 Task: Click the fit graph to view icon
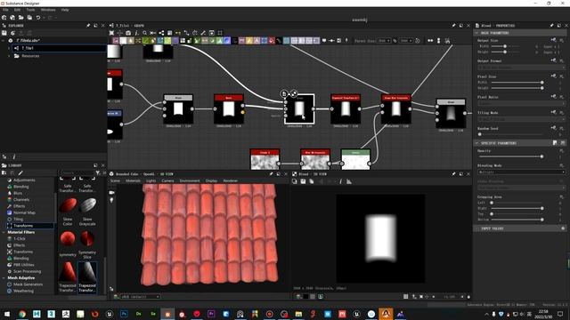(x=111, y=33)
